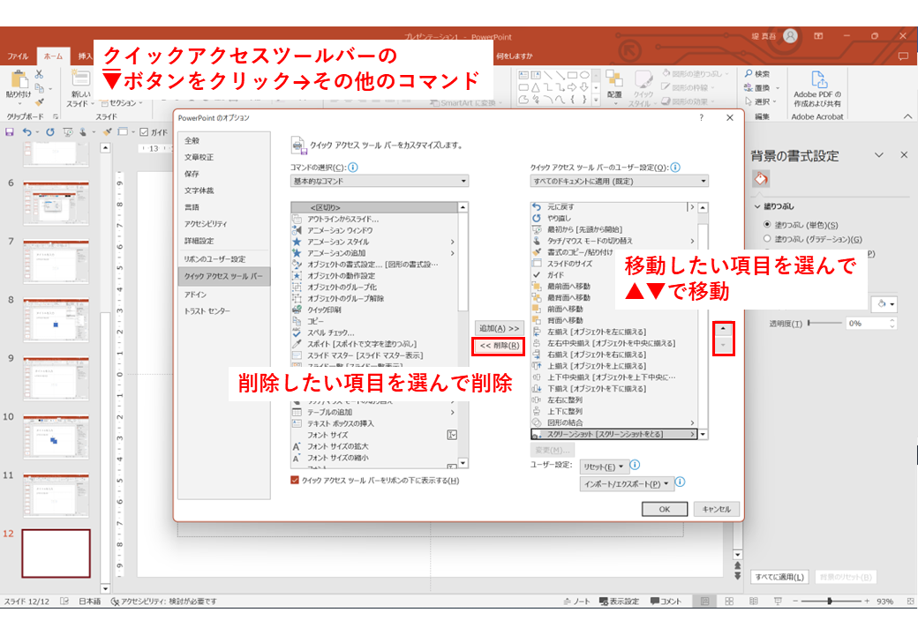Click the zoom in plus button

(867, 601)
